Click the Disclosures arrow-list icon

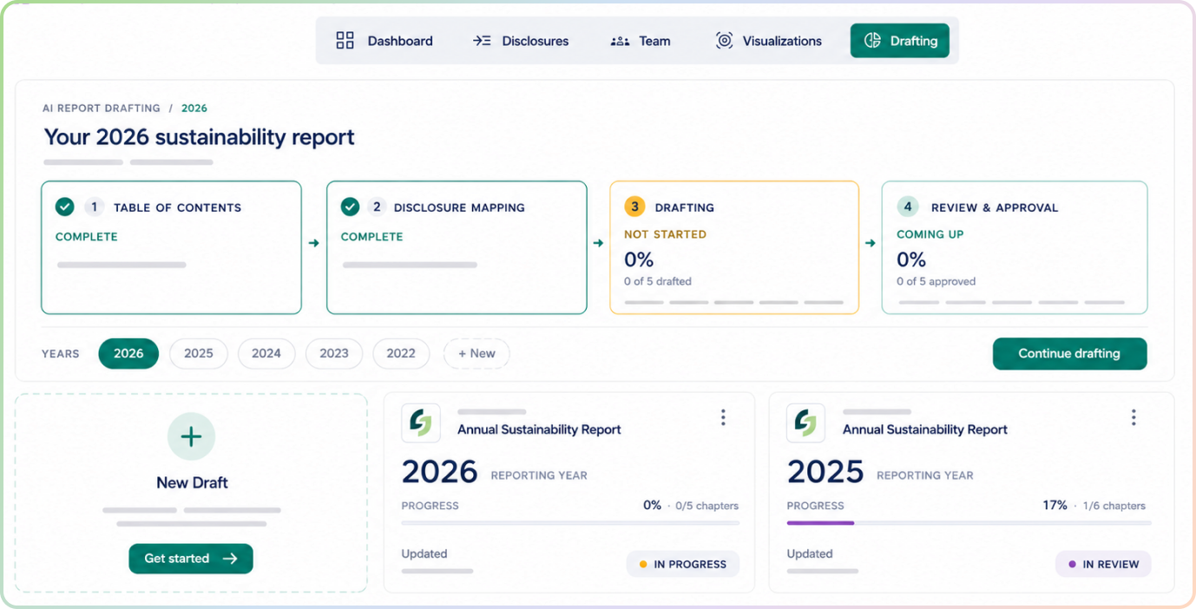click(x=482, y=41)
